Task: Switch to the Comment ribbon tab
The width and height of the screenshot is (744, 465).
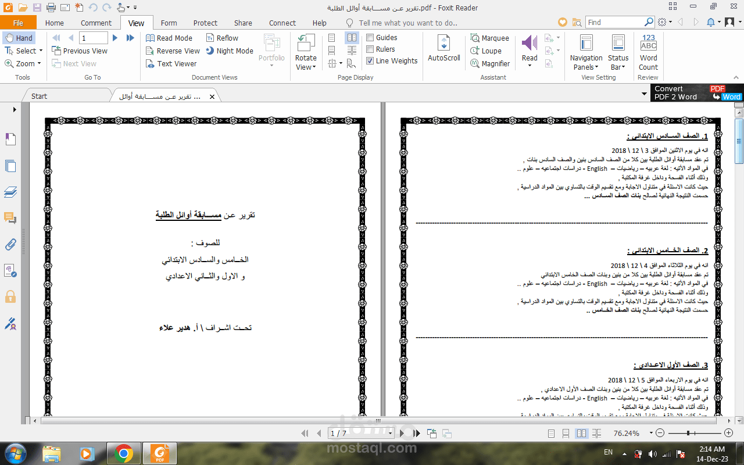Action: [x=96, y=23]
